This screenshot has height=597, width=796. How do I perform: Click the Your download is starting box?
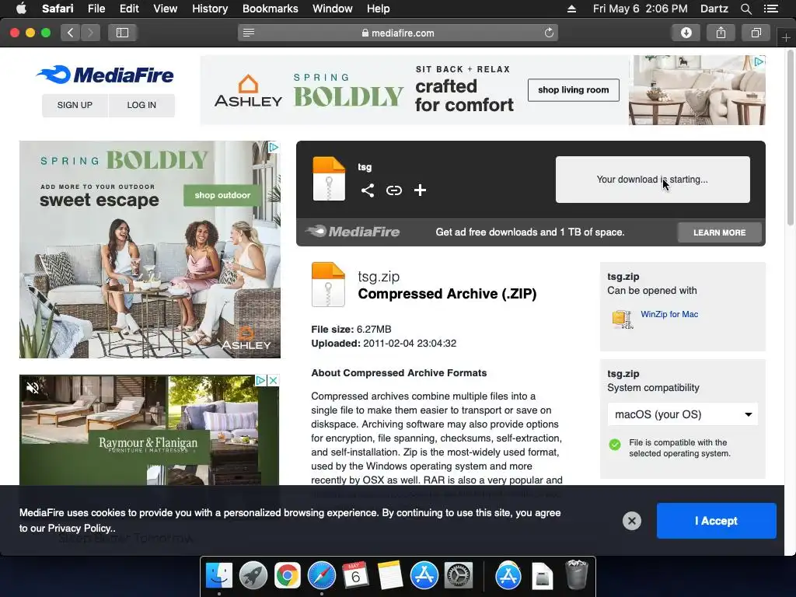coord(652,180)
